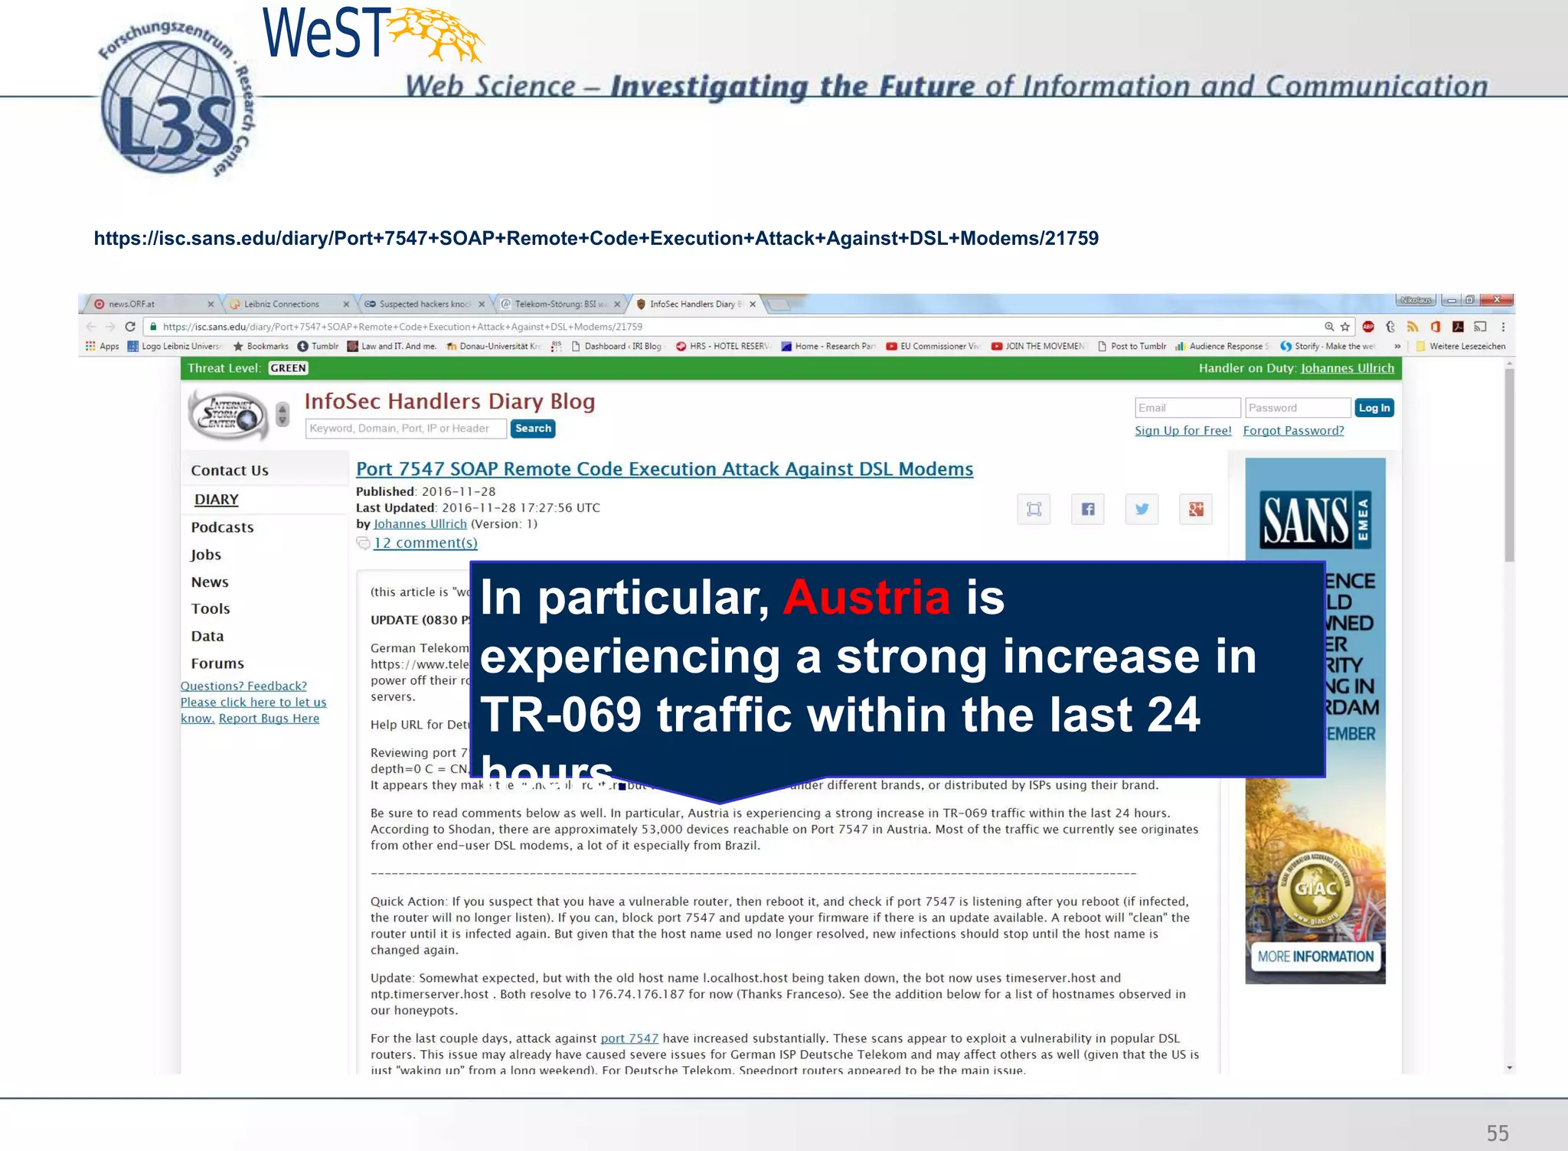Open Contact Us in the sidebar

[230, 471]
